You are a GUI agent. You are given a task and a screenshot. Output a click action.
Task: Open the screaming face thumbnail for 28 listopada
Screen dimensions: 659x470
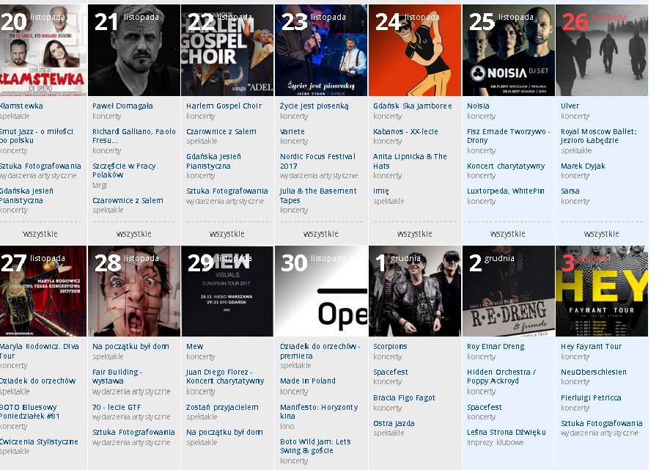pos(134,291)
